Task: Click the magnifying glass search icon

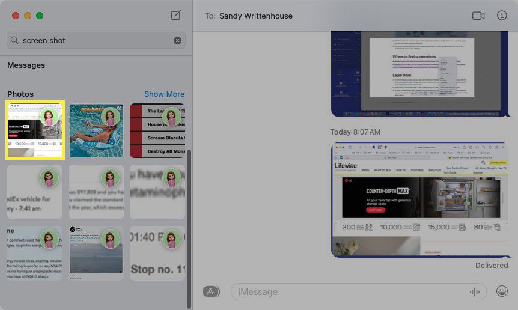Action: (14, 40)
